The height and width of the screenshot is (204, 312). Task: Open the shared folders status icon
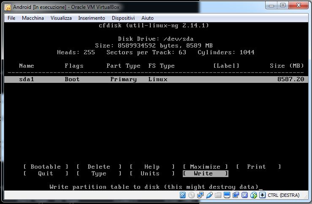point(218,195)
